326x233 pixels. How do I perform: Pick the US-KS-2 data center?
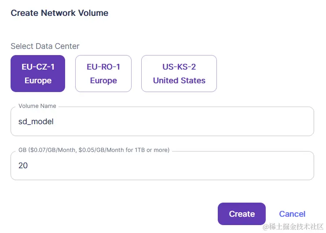pyautogui.click(x=179, y=74)
